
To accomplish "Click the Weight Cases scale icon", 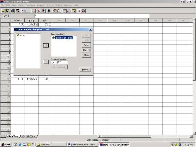I will [69, 11].
